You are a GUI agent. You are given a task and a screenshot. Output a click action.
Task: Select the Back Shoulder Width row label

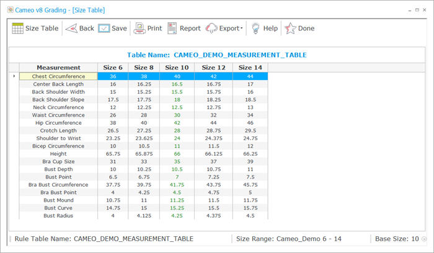[x=58, y=92]
